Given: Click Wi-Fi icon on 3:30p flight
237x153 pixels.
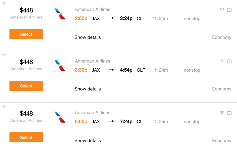Looking at the screenshot, I should (222, 61).
